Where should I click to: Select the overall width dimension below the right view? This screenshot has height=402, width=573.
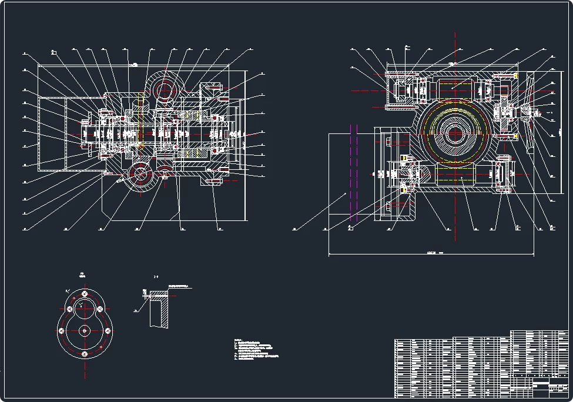point(431,253)
